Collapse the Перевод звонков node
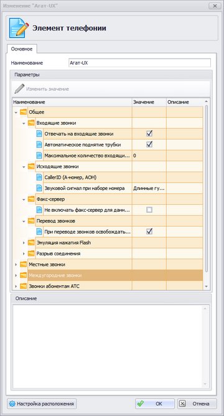The height and width of the screenshot is (416, 224). click(24, 221)
